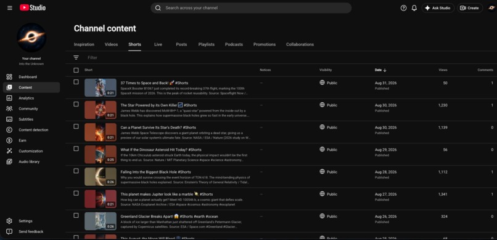Click the YouTube Studio logo
This screenshot has width=497, height=240.
pos(33,8)
